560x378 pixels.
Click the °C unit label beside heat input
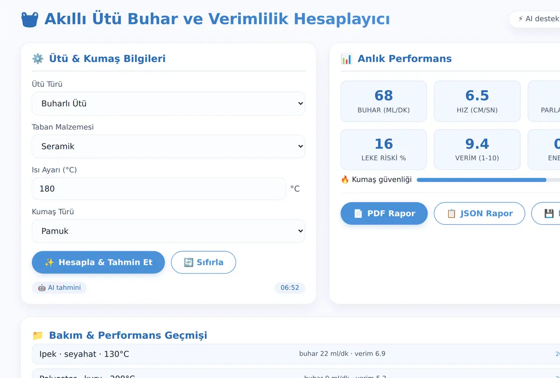[295, 189]
